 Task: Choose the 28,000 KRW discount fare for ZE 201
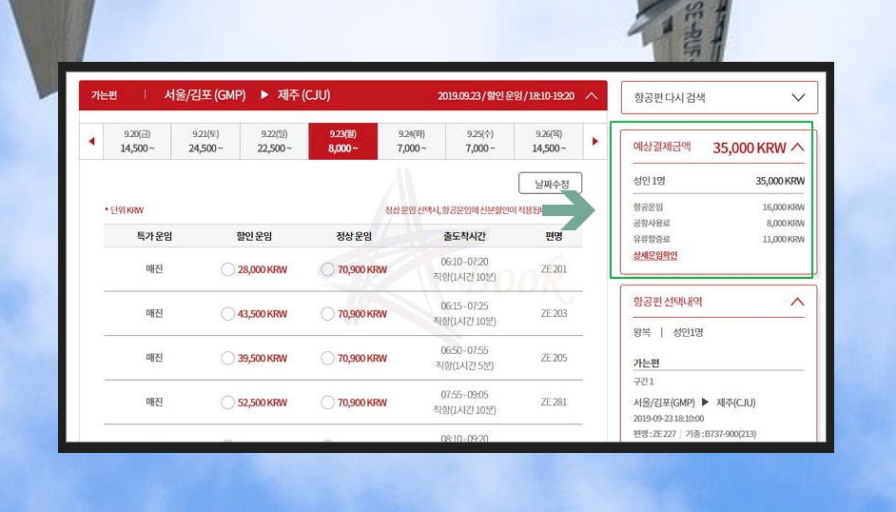click(228, 269)
